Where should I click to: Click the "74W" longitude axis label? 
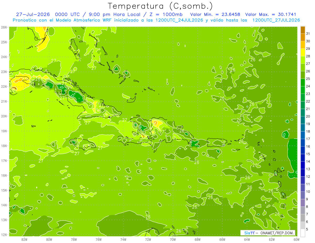(x=123, y=239)
